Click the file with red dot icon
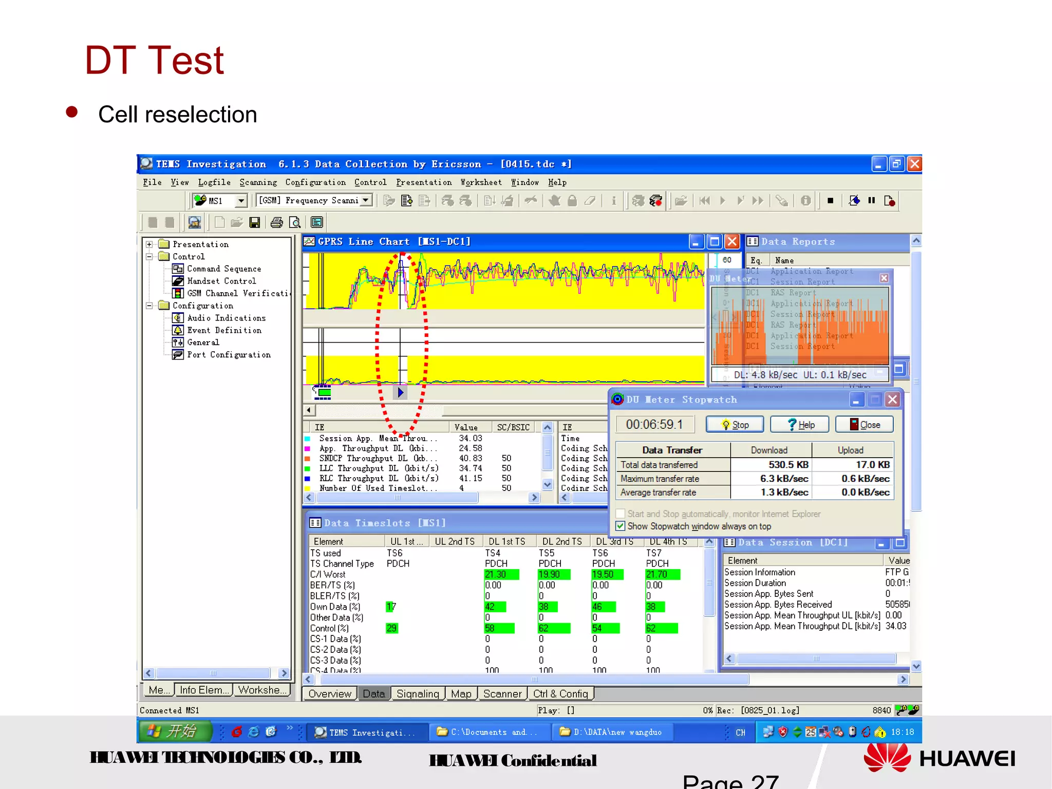Viewport: 1052px width, 789px height. pyautogui.click(x=890, y=201)
